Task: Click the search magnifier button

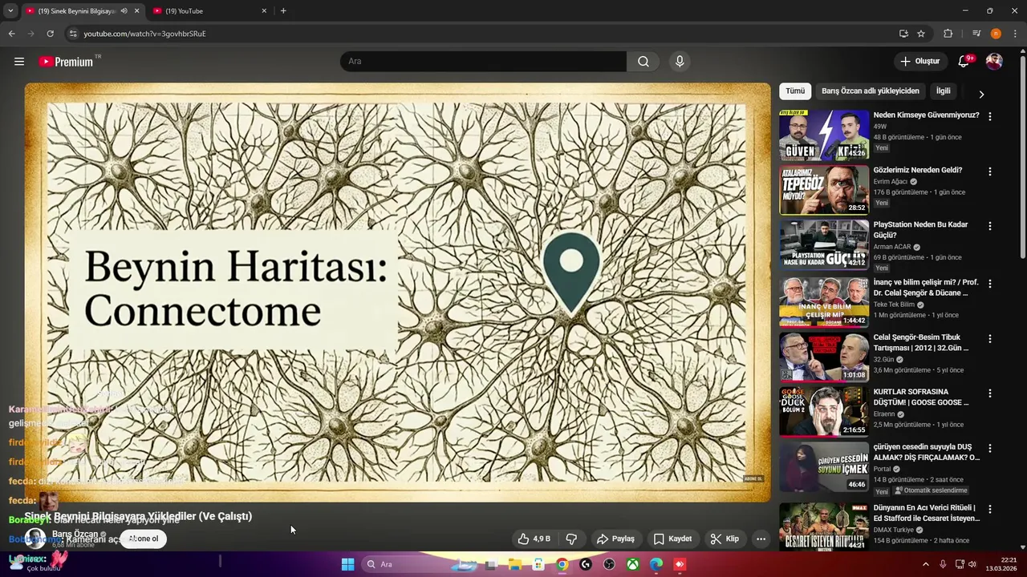Action: (x=643, y=62)
